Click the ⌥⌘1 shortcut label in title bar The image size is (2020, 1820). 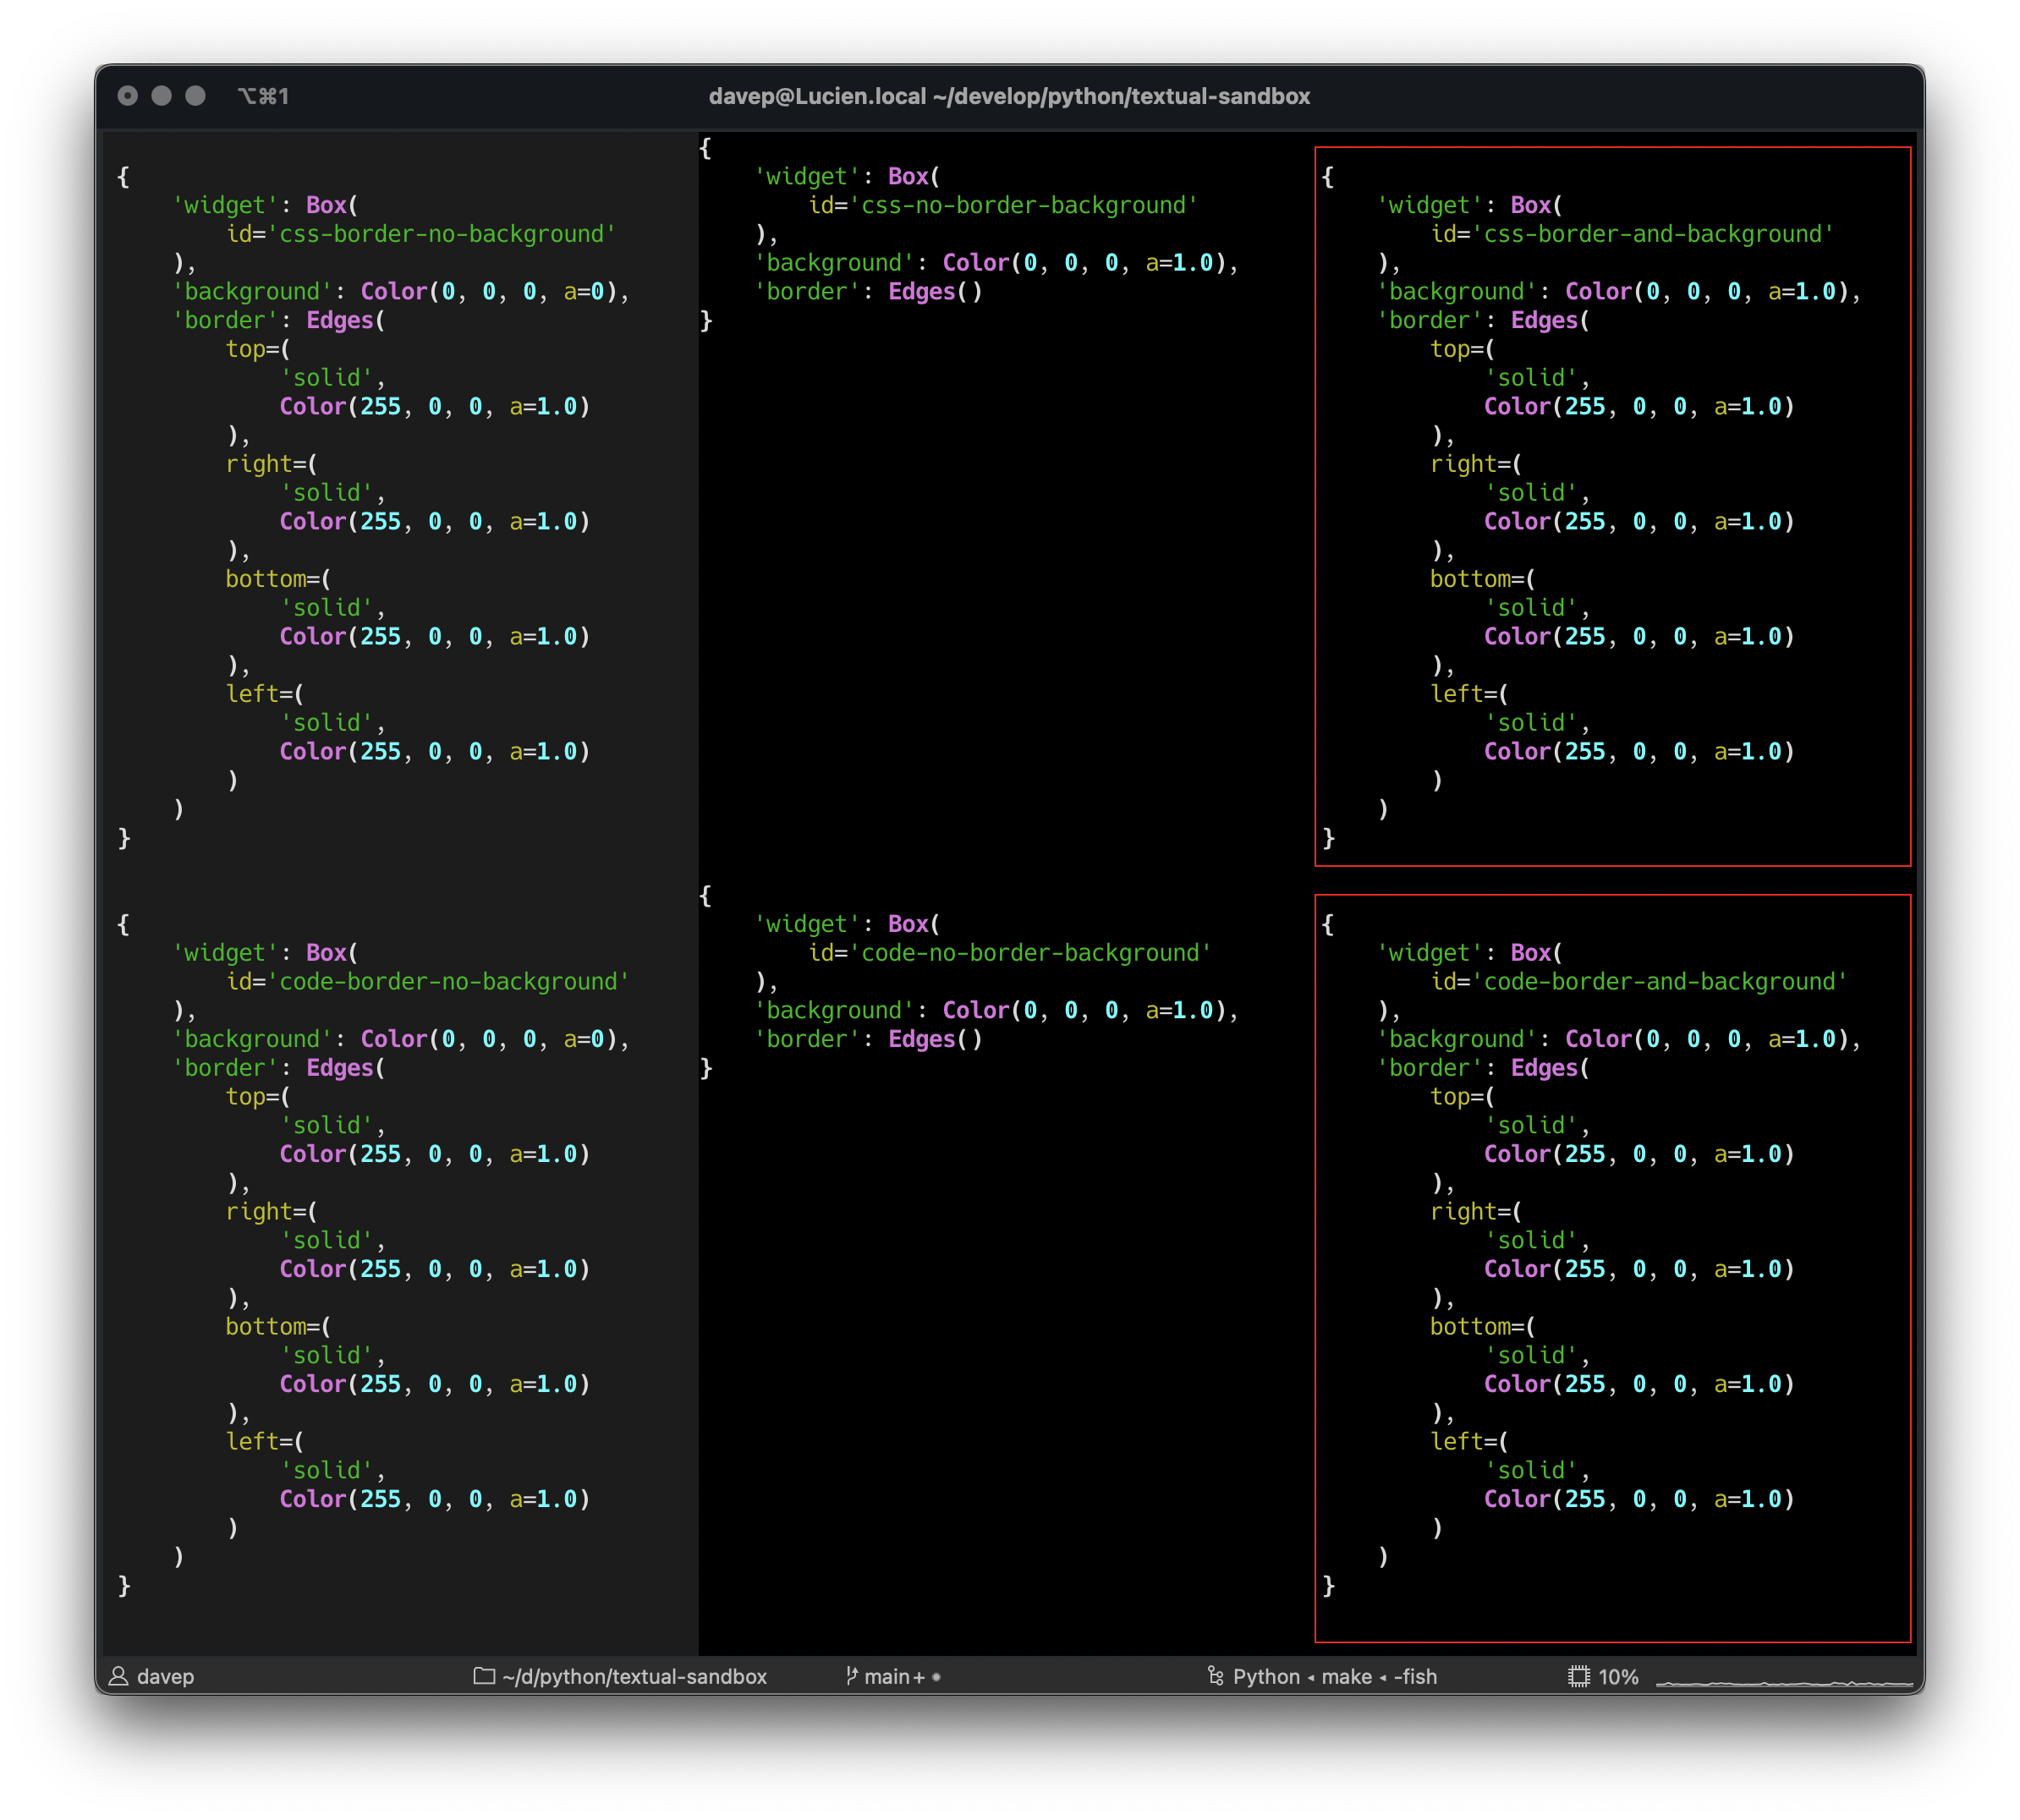point(263,96)
